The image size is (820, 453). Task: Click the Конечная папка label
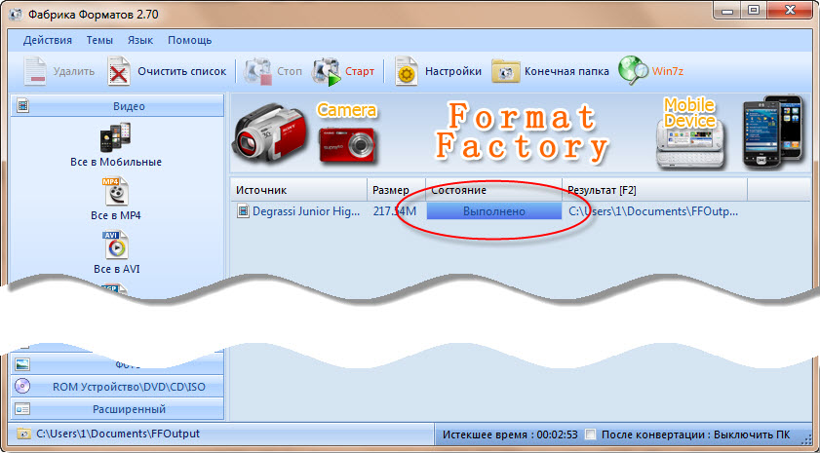[x=566, y=71]
